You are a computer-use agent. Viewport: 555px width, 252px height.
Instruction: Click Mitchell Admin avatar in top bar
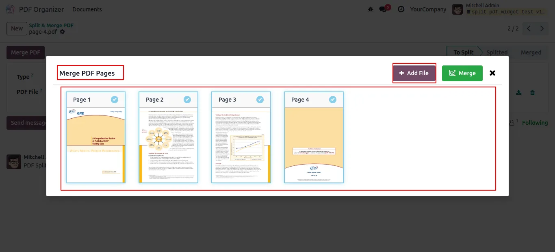tap(457, 9)
